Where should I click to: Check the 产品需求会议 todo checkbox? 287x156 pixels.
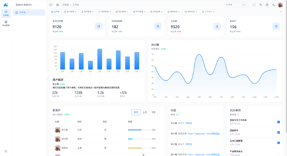pyautogui.click(x=279, y=153)
